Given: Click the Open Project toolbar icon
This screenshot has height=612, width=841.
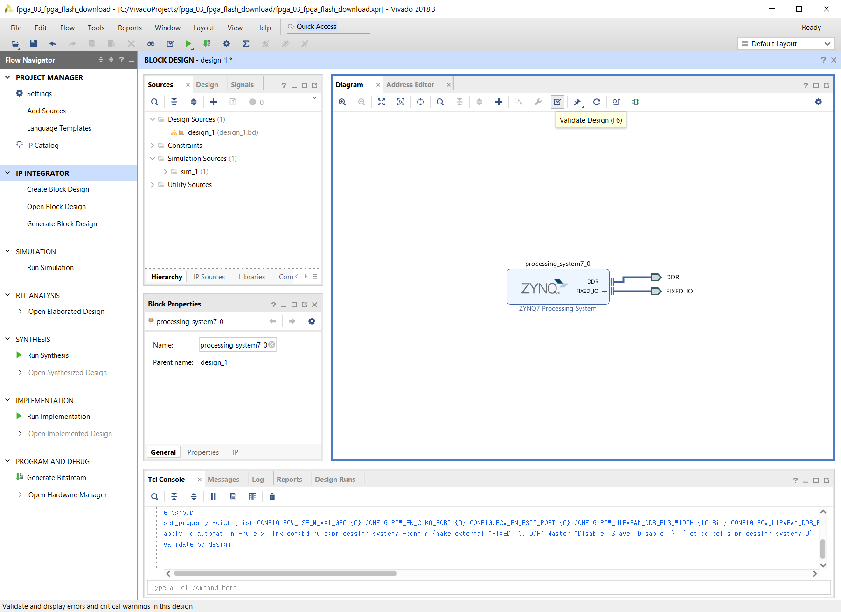Looking at the screenshot, I should (15, 44).
